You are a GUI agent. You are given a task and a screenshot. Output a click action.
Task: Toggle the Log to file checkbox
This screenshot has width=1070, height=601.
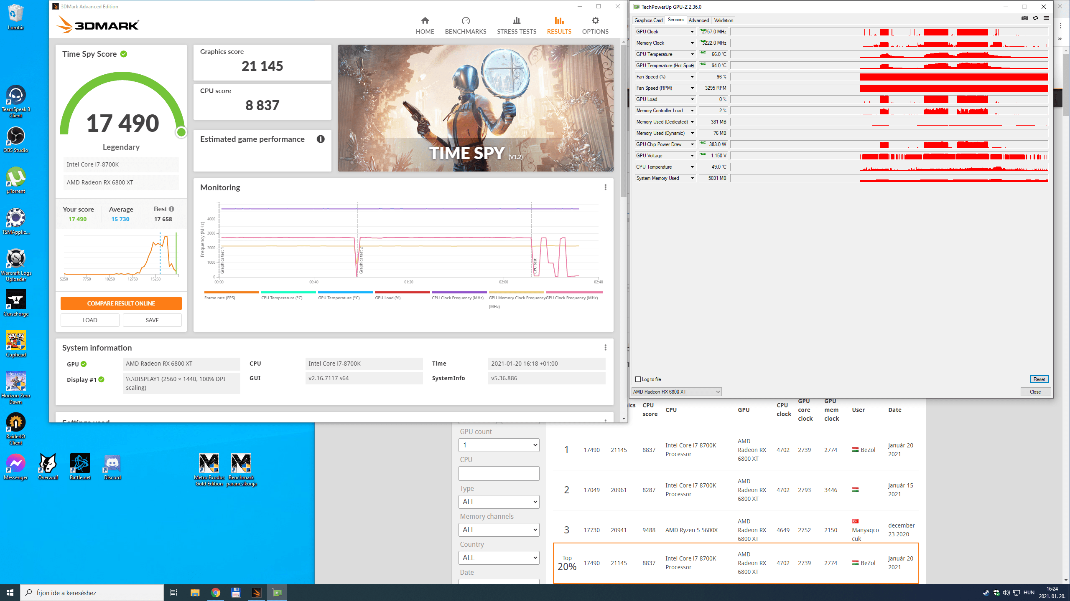coord(637,379)
